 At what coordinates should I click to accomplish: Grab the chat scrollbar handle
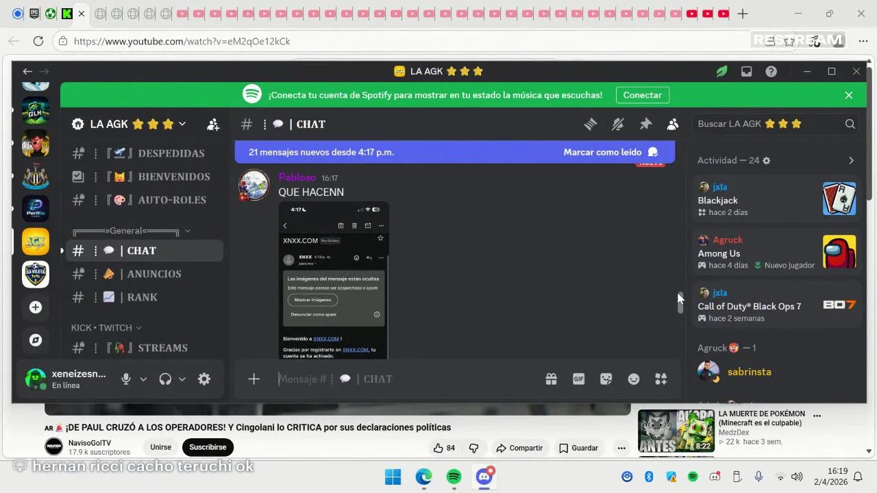click(680, 302)
